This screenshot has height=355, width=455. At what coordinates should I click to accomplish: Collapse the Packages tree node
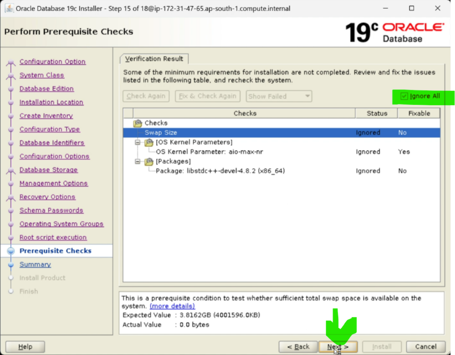138,161
